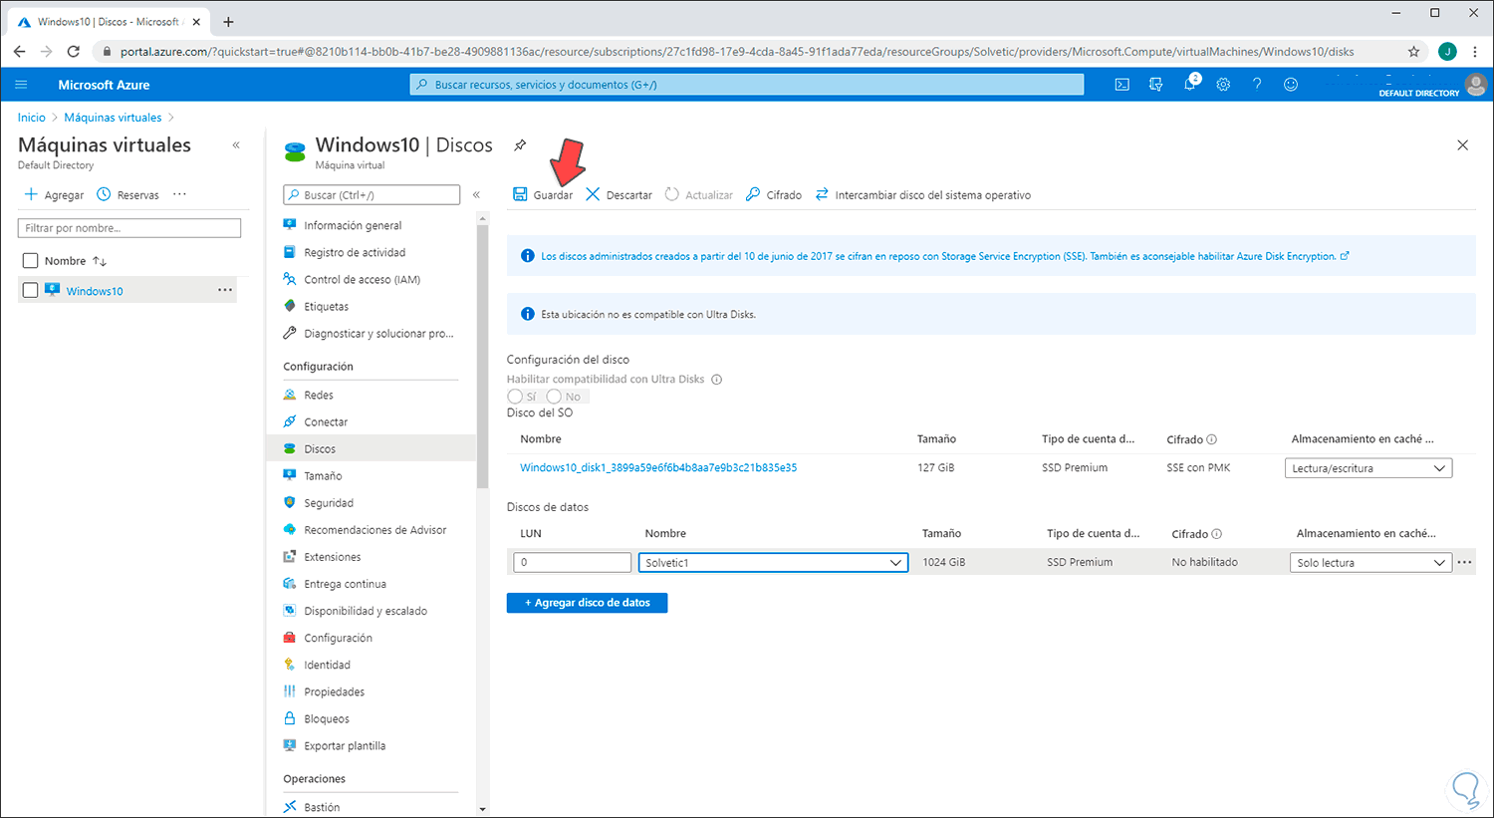
Task: Open the Windows10 VM in the list
Action: (x=95, y=291)
